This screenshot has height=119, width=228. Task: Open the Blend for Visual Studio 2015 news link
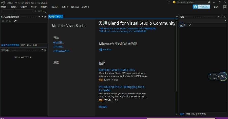click(x=117, y=70)
